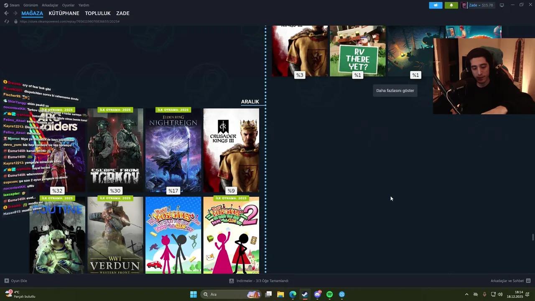Open the Windows Start menu

pyautogui.click(x=193, y=294)
